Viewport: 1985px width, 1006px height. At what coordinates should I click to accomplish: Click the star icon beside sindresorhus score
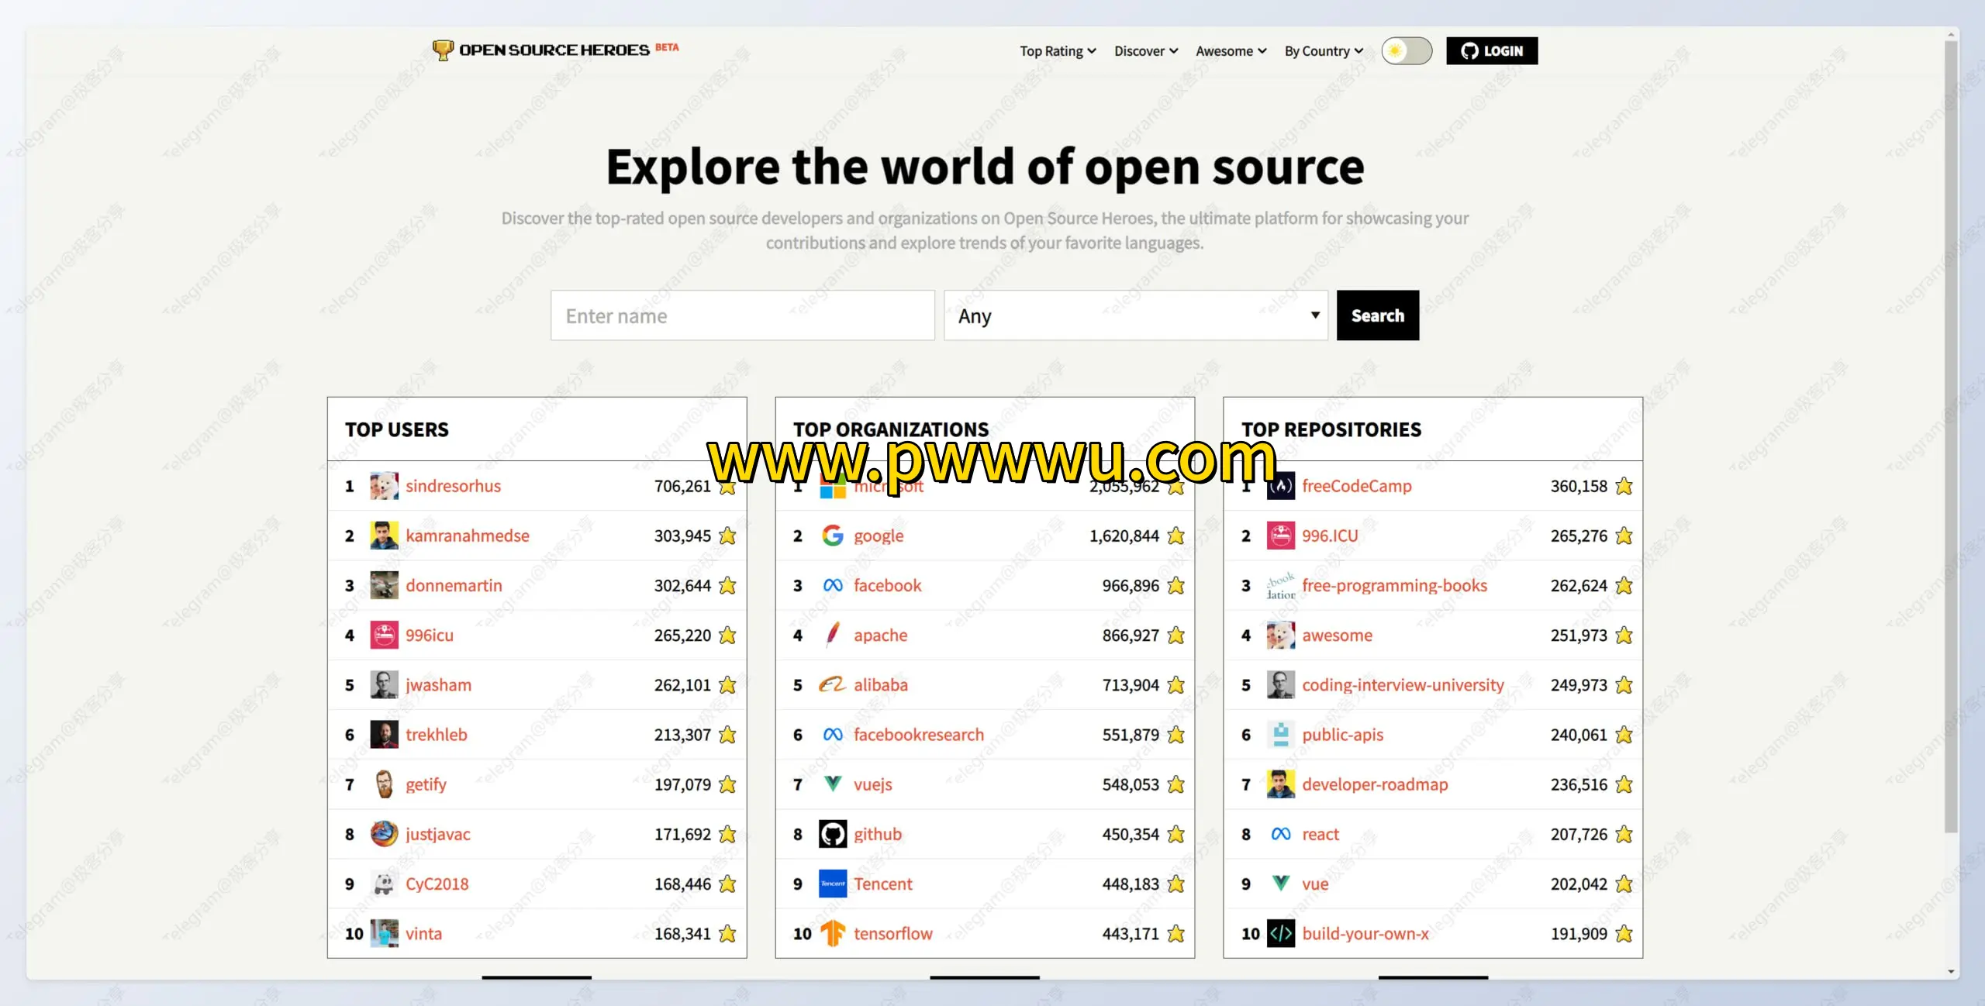point(727,487)
